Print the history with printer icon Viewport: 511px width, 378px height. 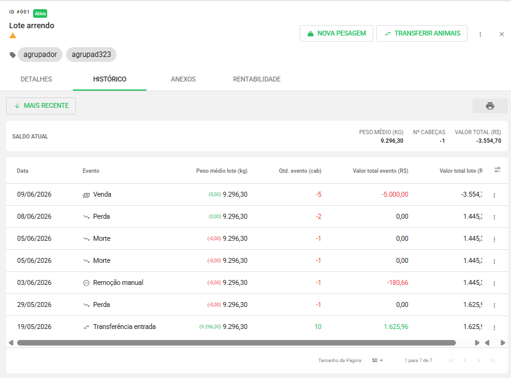coord(490,106)
